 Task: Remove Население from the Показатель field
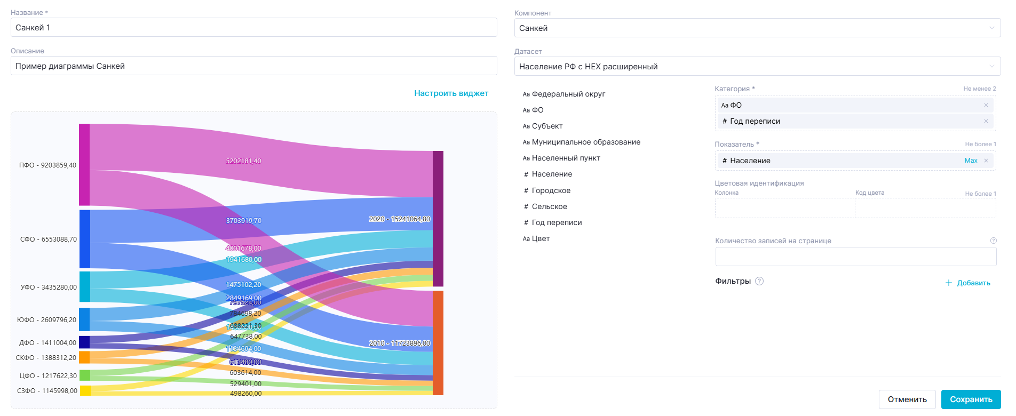[986, 161]
